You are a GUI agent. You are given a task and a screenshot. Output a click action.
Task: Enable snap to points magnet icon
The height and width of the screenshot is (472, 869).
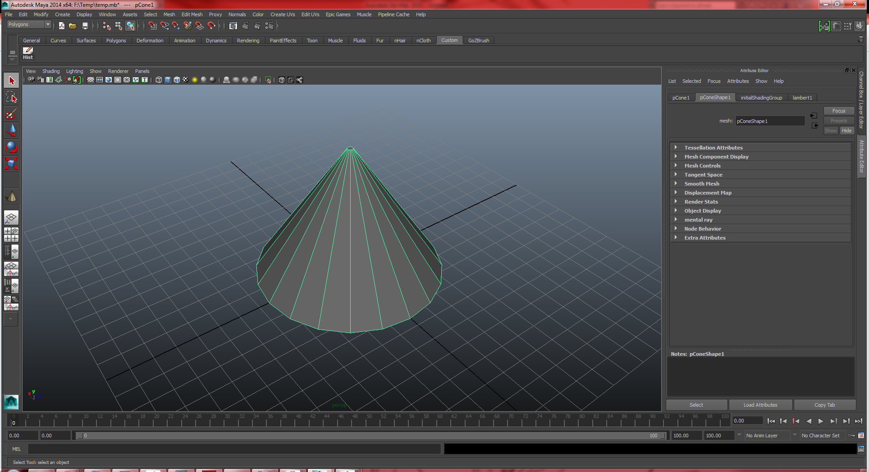(175, 26)
